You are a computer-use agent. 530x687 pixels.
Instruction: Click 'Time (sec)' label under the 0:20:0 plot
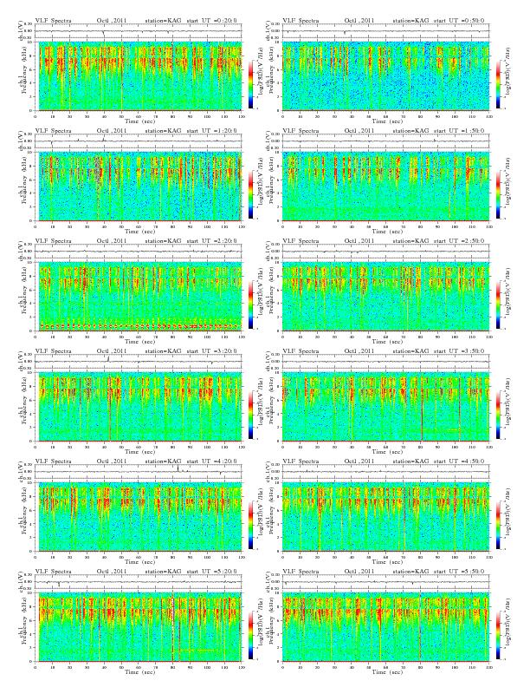pyautogui.click(x=139, y=121)
